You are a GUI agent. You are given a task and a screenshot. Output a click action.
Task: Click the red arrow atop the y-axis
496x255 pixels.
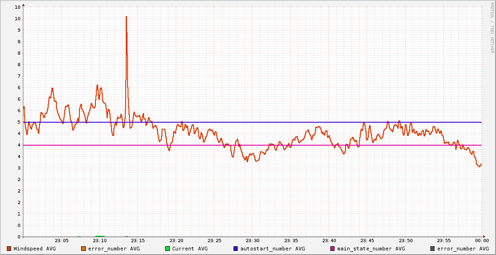pyautogui.click(x=23, y=5)
